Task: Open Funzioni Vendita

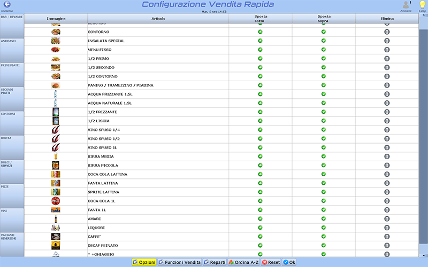Action: (x=179, y=262)
